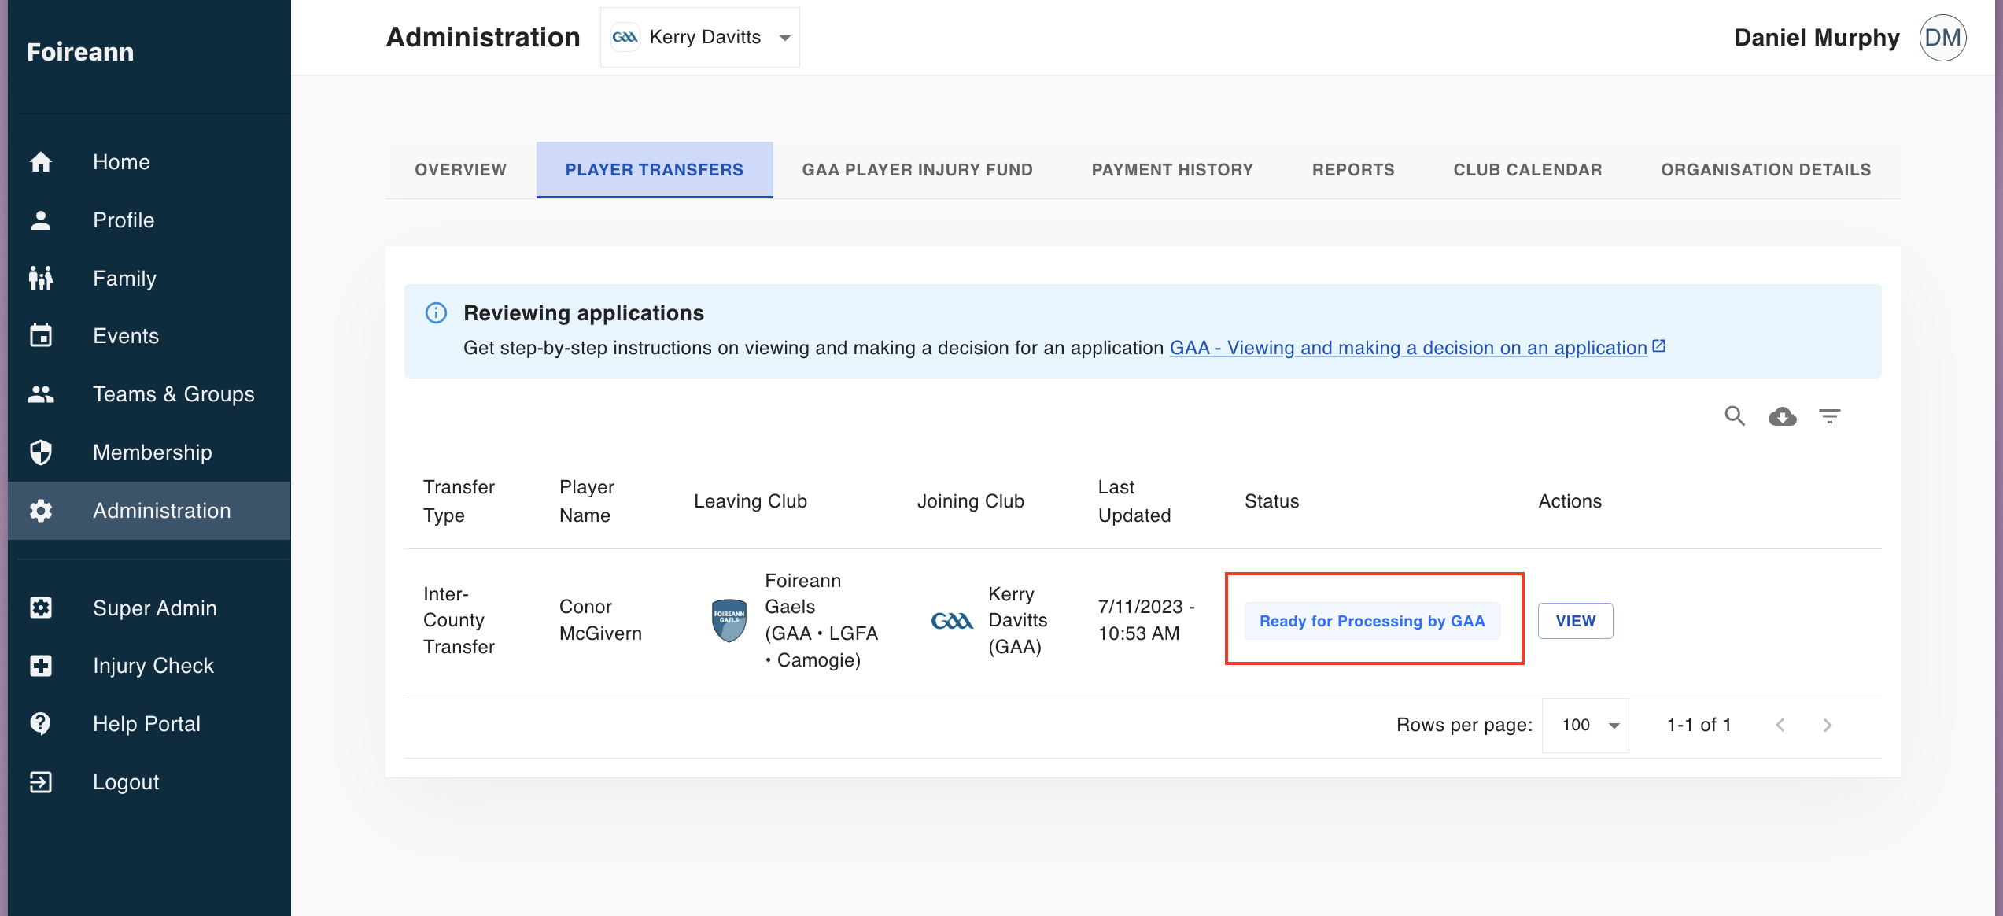Click the Administration gear icon
The height and width of the screenshot is (916, 2003).
tap(41, 511)
